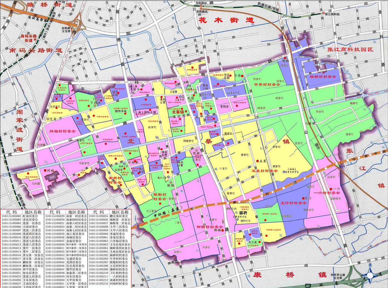Image resolution: width=388 pixels, height=288 pixels.
Task: Click the 同福村村委会 label
Action: [62, 131]
